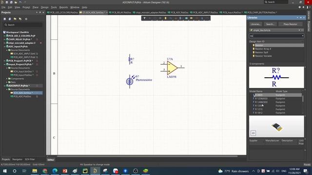Screen dimensions: 312x175
Task: Toggle the 2D view button in footprint preview
Action: click(x=253, y=133)
